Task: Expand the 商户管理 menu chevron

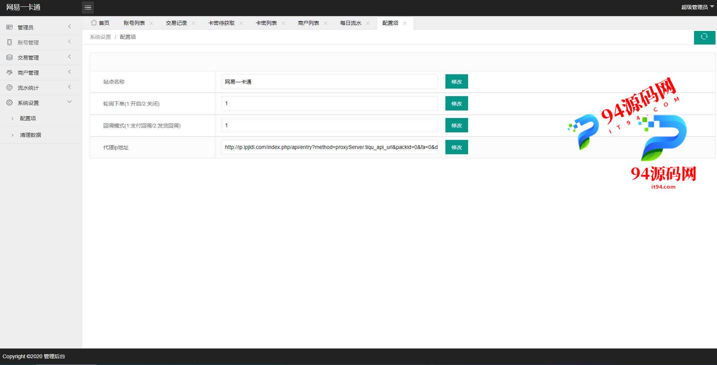Action: pos(69,72)
